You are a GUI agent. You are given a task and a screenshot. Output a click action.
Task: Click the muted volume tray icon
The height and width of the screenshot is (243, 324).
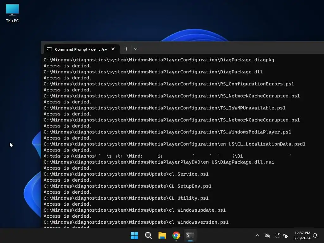(x=285, y=235)
